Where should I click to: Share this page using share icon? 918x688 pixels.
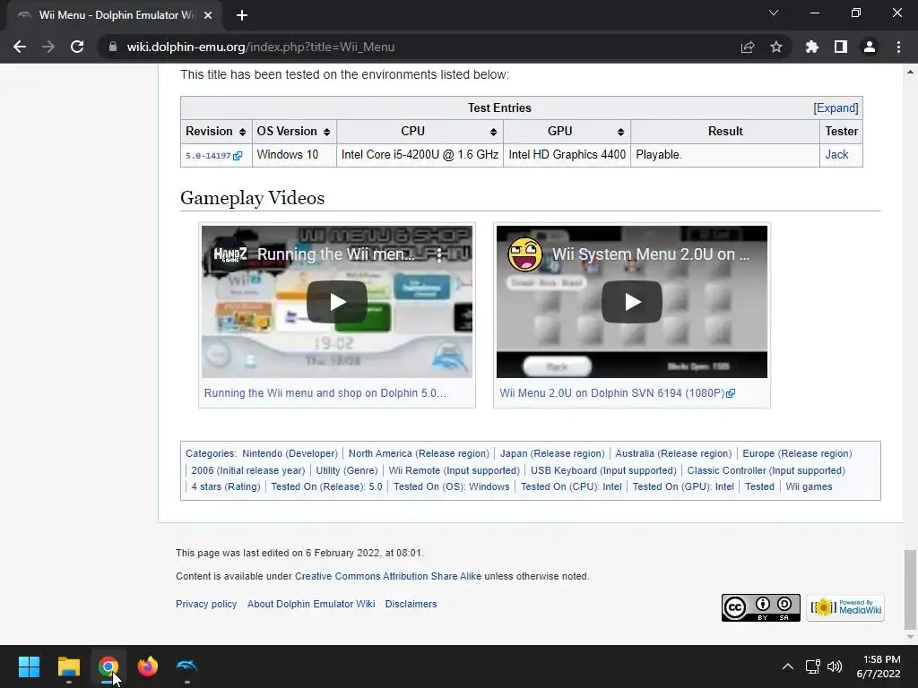(x=748, y=47)
